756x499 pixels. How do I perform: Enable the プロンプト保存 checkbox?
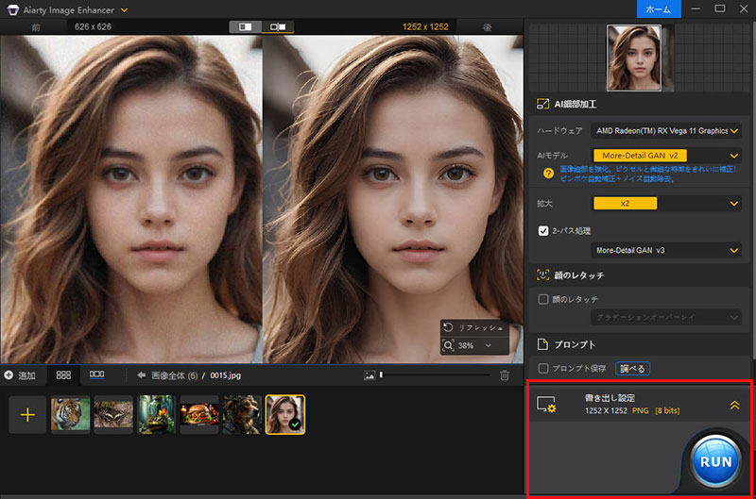[x=543, y=368]
